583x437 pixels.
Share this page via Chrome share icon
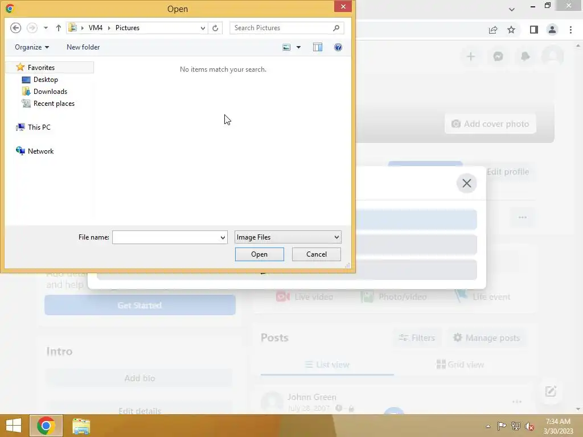tap(493, 30)
